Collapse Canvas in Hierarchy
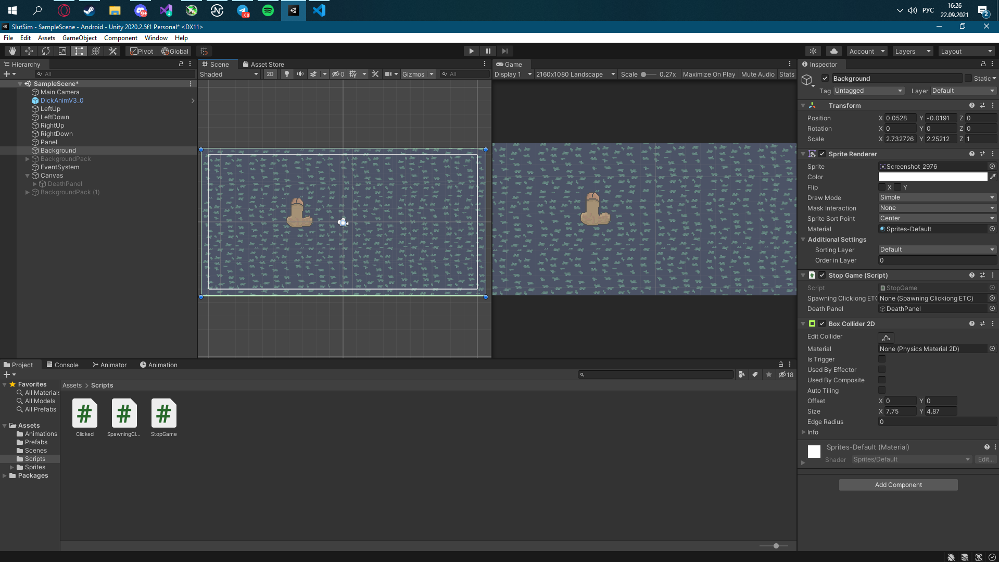The image size is (999, 562). tap(28, 176)
